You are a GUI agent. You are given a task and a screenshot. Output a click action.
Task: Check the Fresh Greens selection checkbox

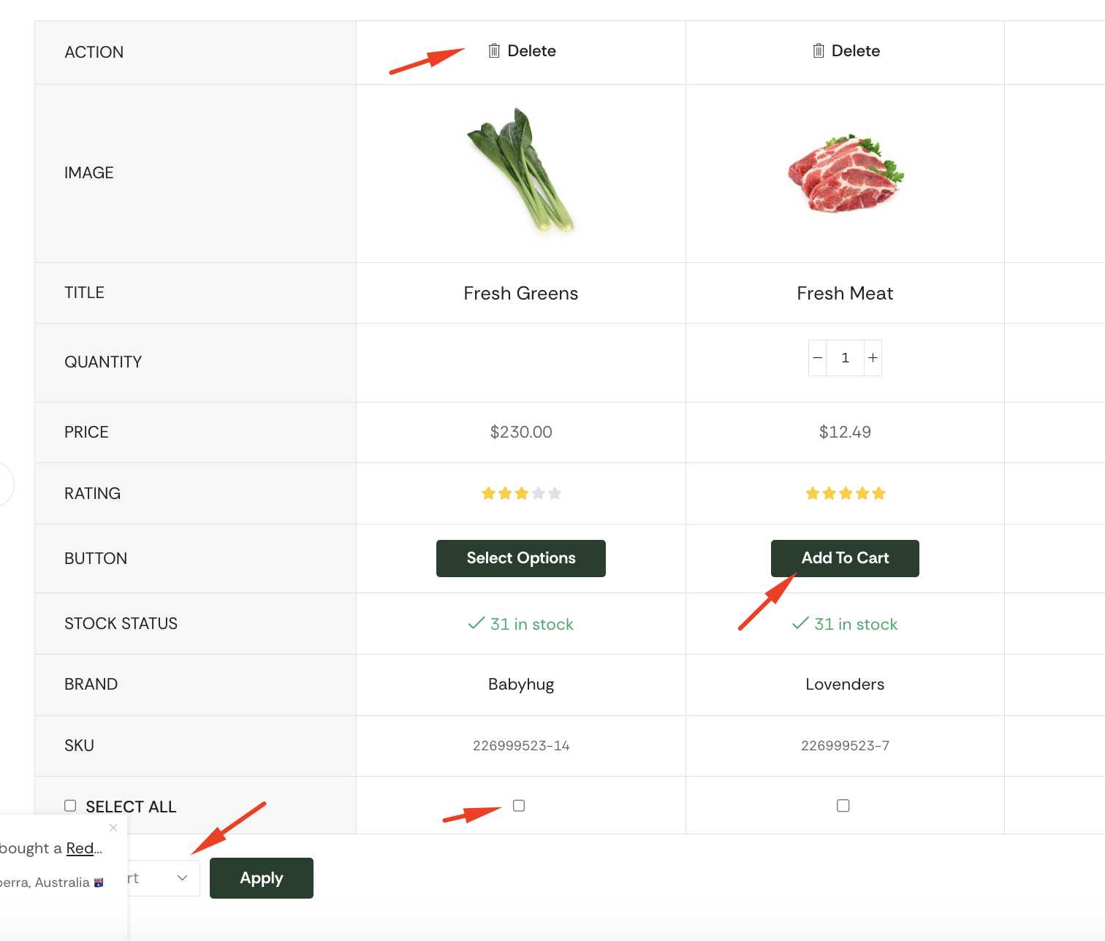tap(519, 806)
